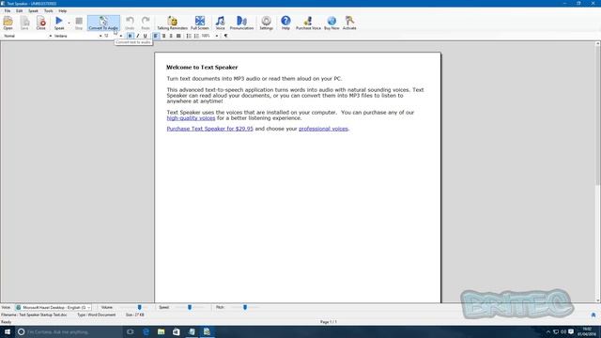Image resolution: width=601 pixels, height=338 pixels.
Task: Open the Verdana font name dropdown
Action: pos(100,36)
